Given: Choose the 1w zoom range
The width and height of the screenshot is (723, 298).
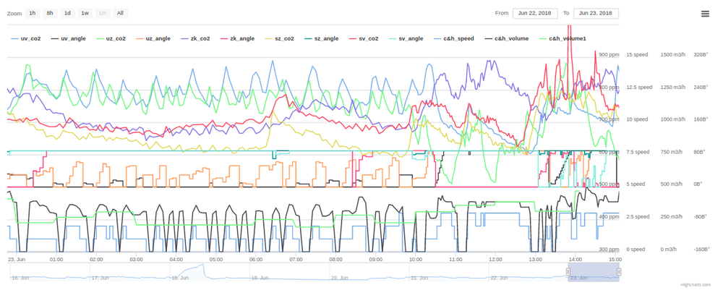Looking at the screenshot, I should [85, 13].
